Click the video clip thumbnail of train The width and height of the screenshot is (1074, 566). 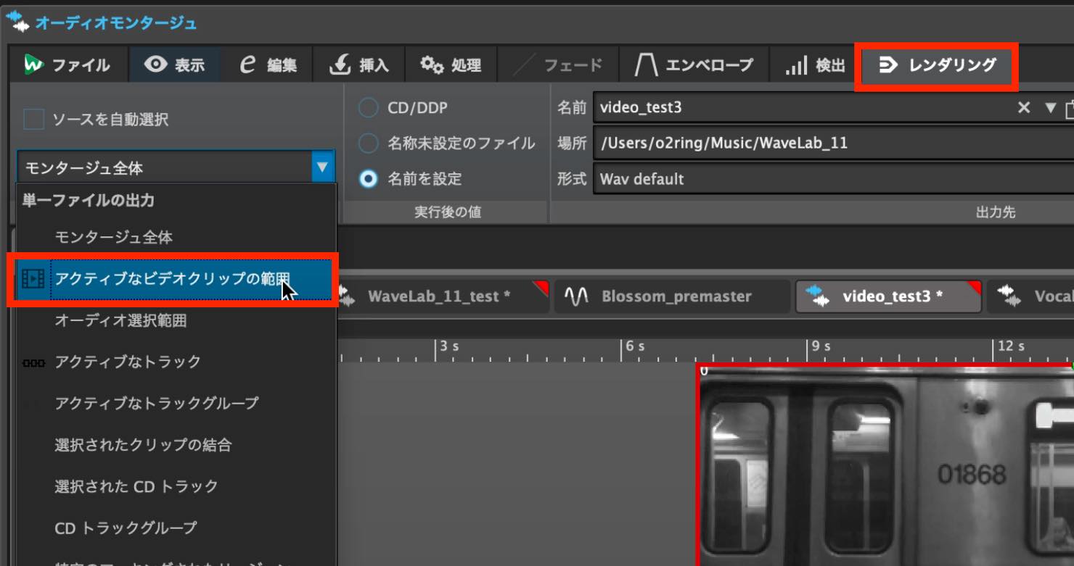pos(887,465)
